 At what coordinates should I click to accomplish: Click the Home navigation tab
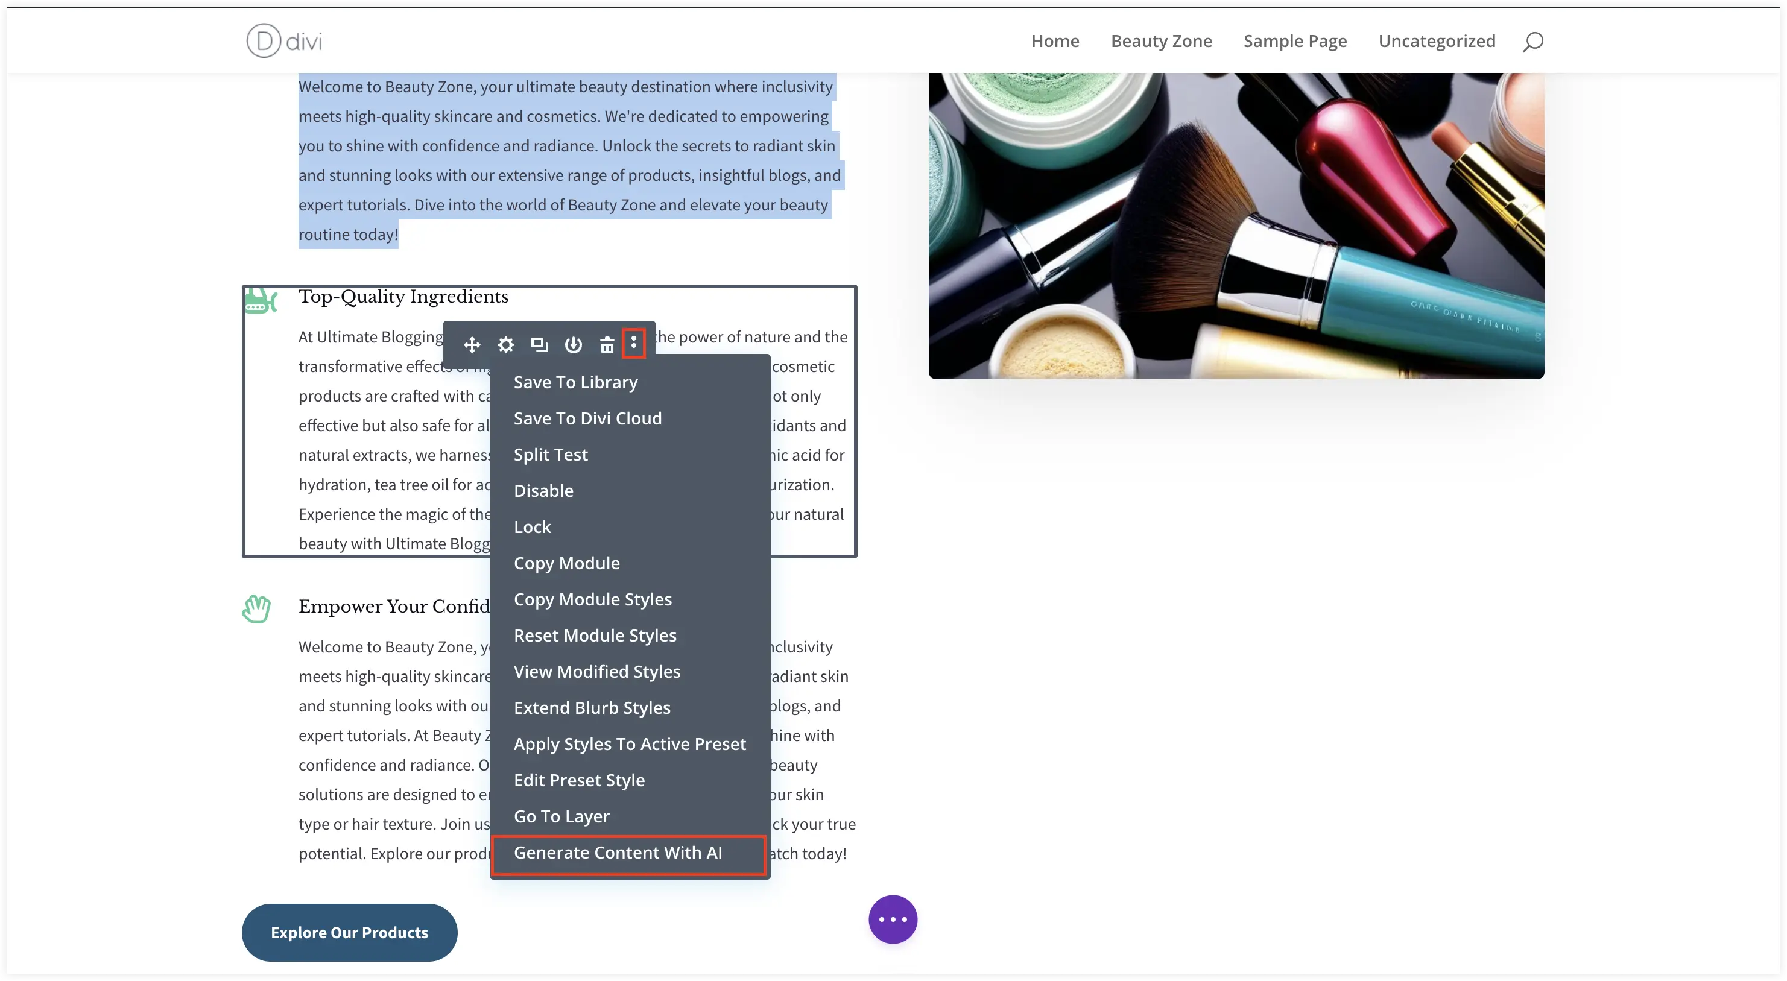pyautogui.click(x=1055, y=40)
